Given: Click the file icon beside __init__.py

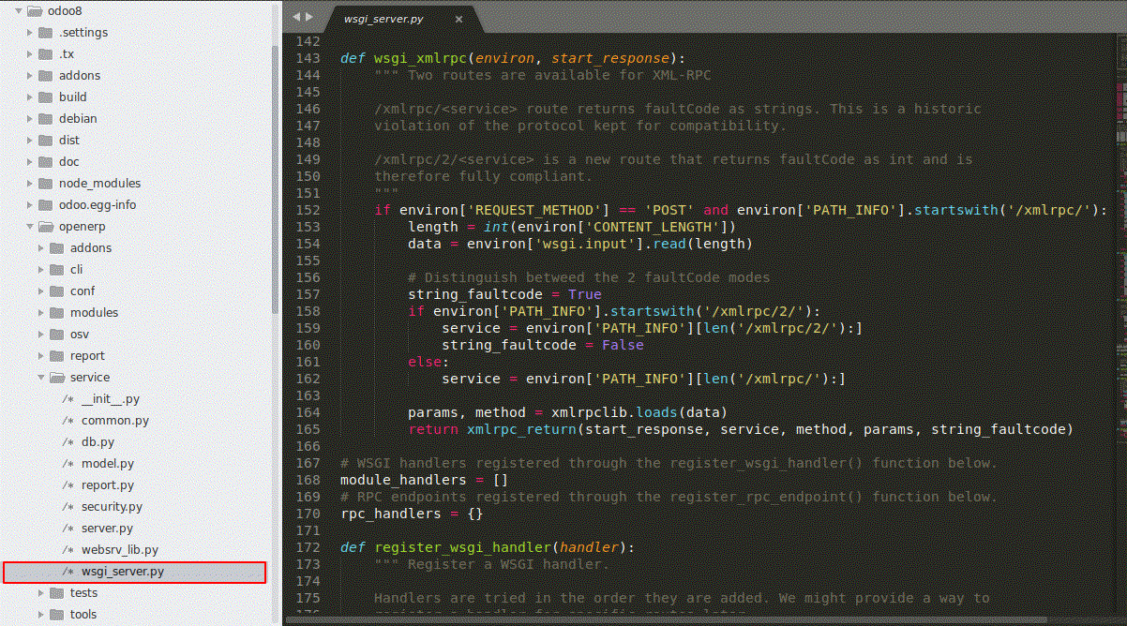Looking at the screenshot, I should (68, 398).
